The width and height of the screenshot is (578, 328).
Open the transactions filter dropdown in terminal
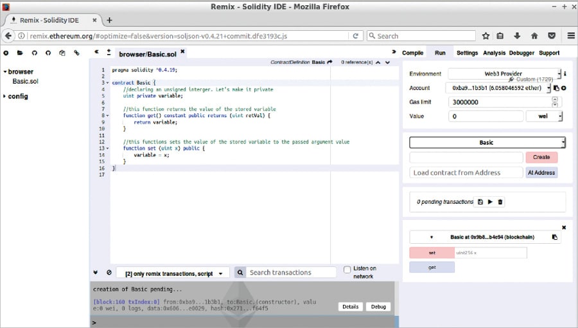click(x=173, y=273)
